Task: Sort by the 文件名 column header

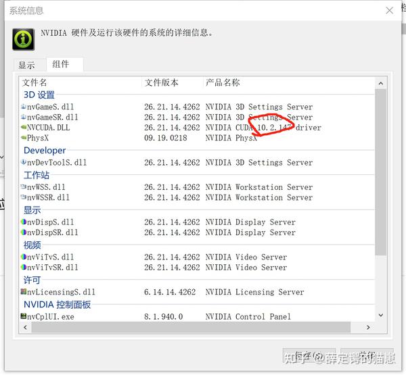Action: coord(35,82)
